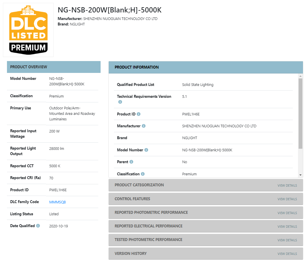
Task: Expand the Control Features section header
Action: point(206,199)
